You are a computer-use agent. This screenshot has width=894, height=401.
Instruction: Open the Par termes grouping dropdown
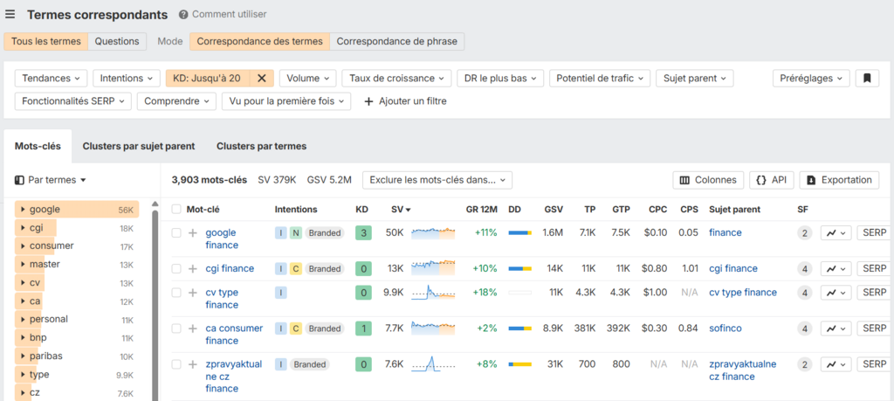51,180
